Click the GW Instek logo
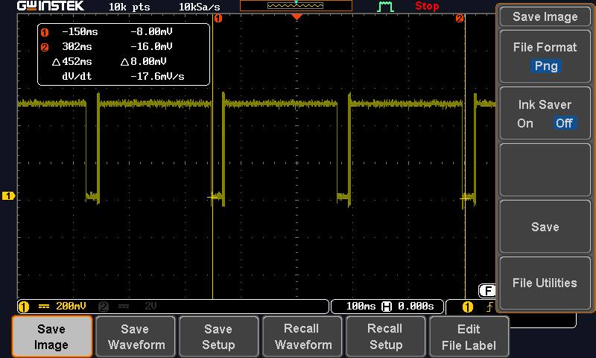 tap(51, 6)
